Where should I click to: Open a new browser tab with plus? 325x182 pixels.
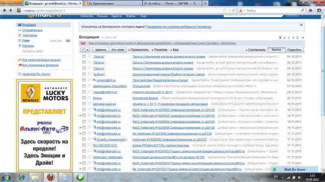point(205,3)
